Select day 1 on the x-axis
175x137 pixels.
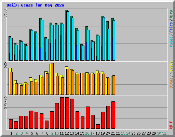11,133
